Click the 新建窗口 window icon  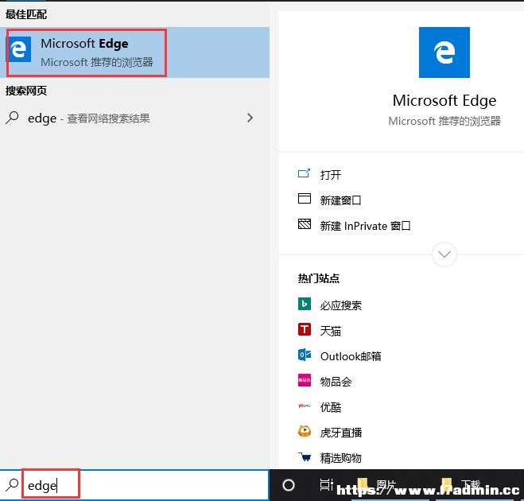point(304,199)
